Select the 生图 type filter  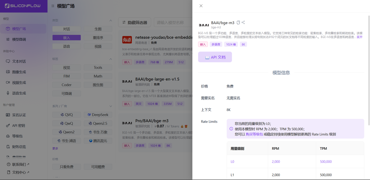click(x=98, y=29)
